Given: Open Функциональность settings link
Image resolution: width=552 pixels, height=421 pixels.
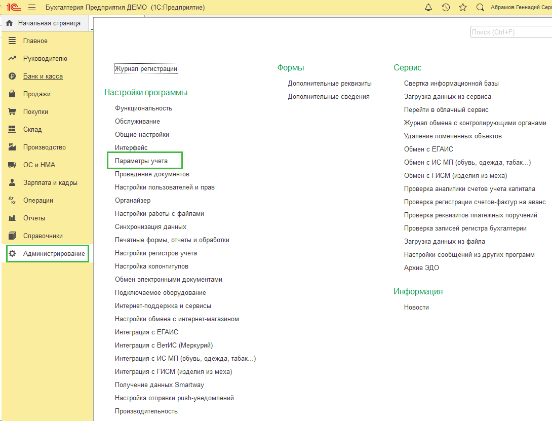Looking at the screenshot, I should (x=143, y=108).
